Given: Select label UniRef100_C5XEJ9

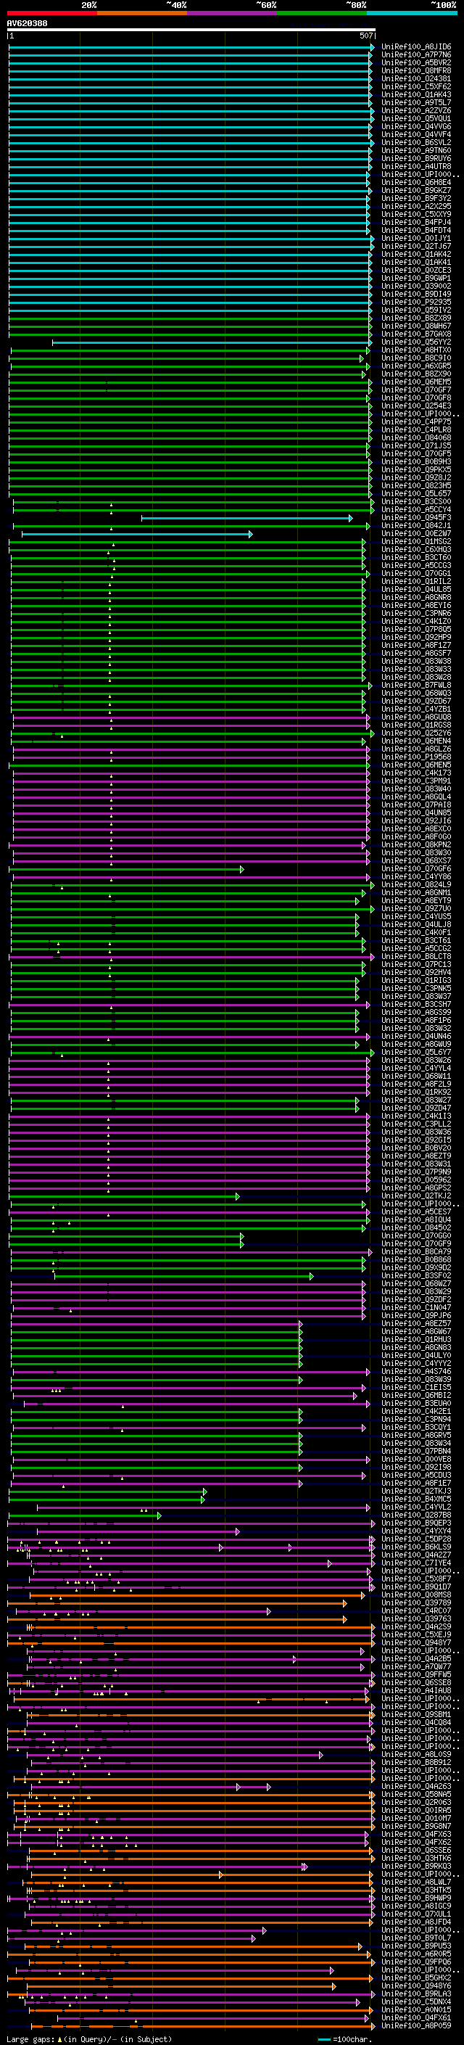Looking at the screenshot, I should click(x=416, y=1634).
